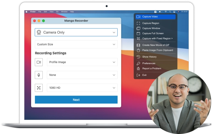Click the chevron on Camera Only dropdown
This screenshot has height=134, width=213.
(114, 32)
